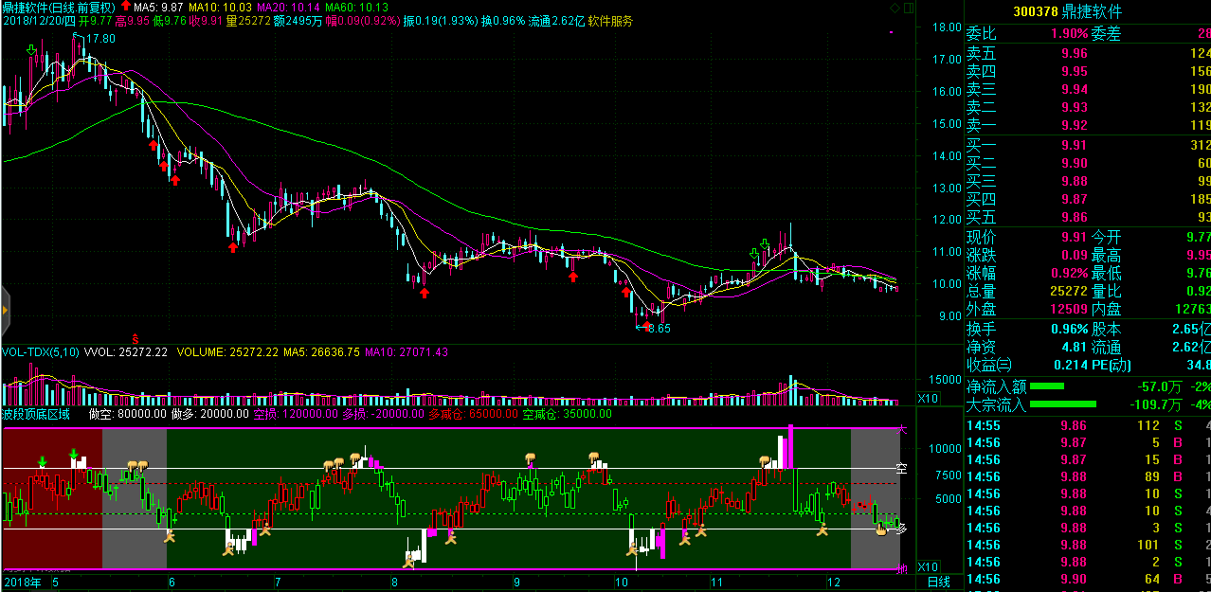Click the 收益(三) earnings label
The height and width of the screenshot is (592, 1211).
989,365
